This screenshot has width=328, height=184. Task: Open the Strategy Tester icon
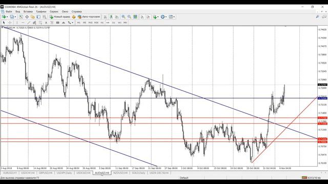45,17
